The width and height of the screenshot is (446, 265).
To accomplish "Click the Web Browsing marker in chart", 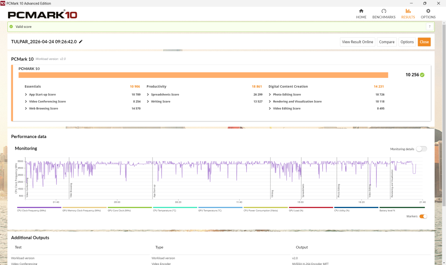I will click(71, 190).
